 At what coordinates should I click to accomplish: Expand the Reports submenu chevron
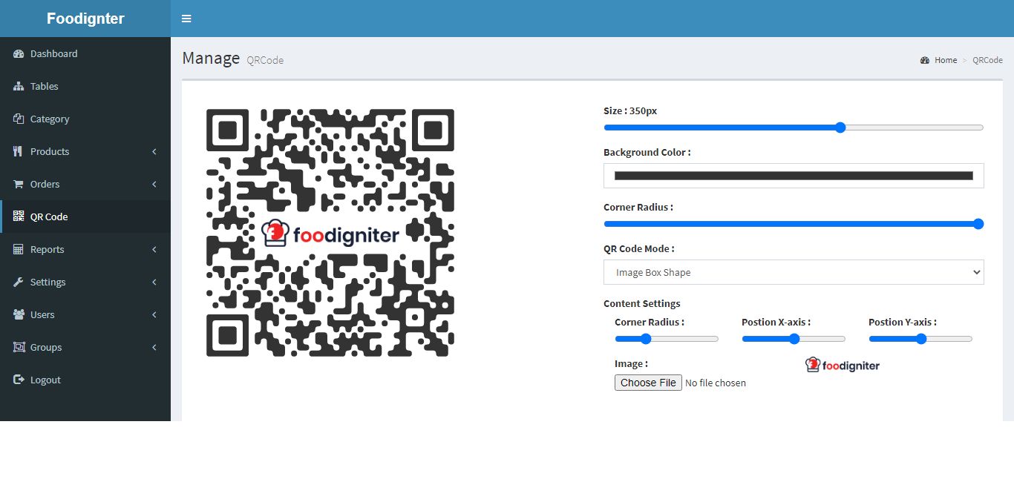pyautogui.click(x=154, y=249)
